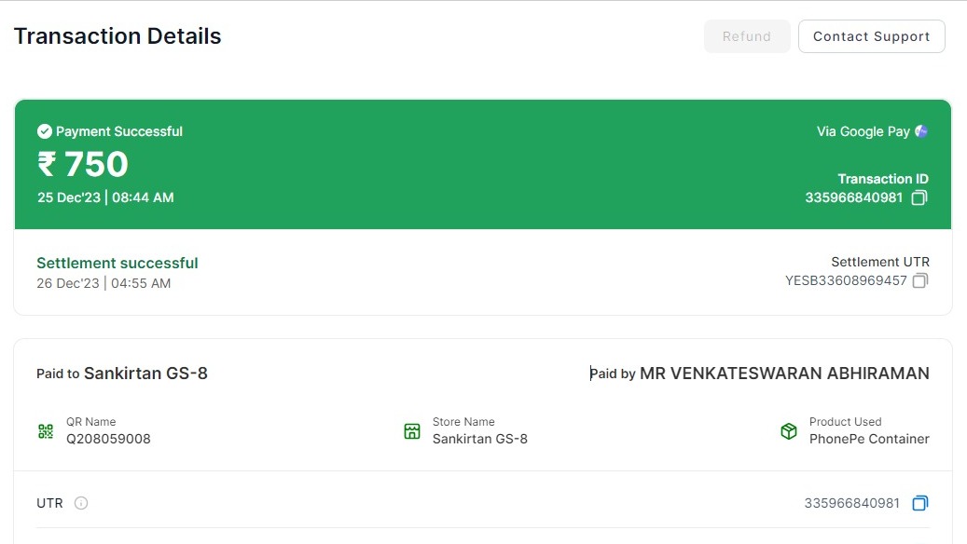Click the Payment Successful checkmark icon

click(44, 131)
